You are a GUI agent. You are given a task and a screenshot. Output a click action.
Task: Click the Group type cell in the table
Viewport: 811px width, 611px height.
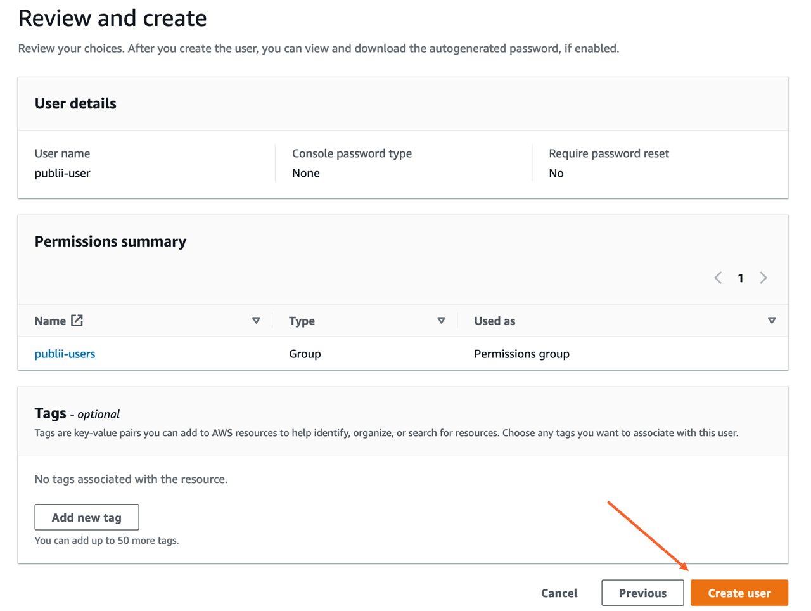click(x=305, y=354)
